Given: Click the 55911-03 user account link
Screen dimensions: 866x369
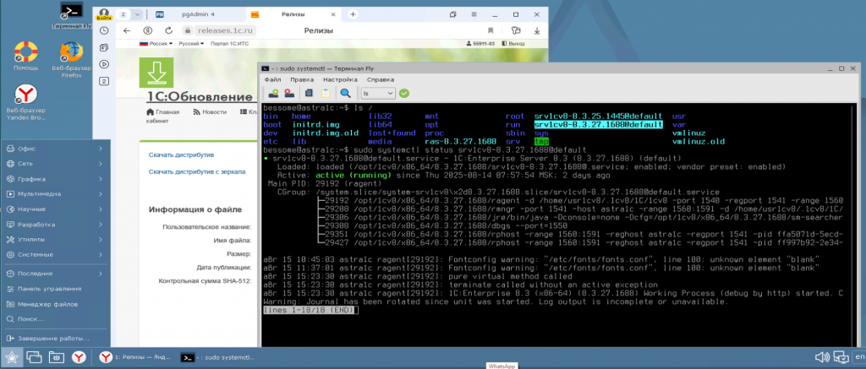Looking at the screenshot, I should pos(482,43).
